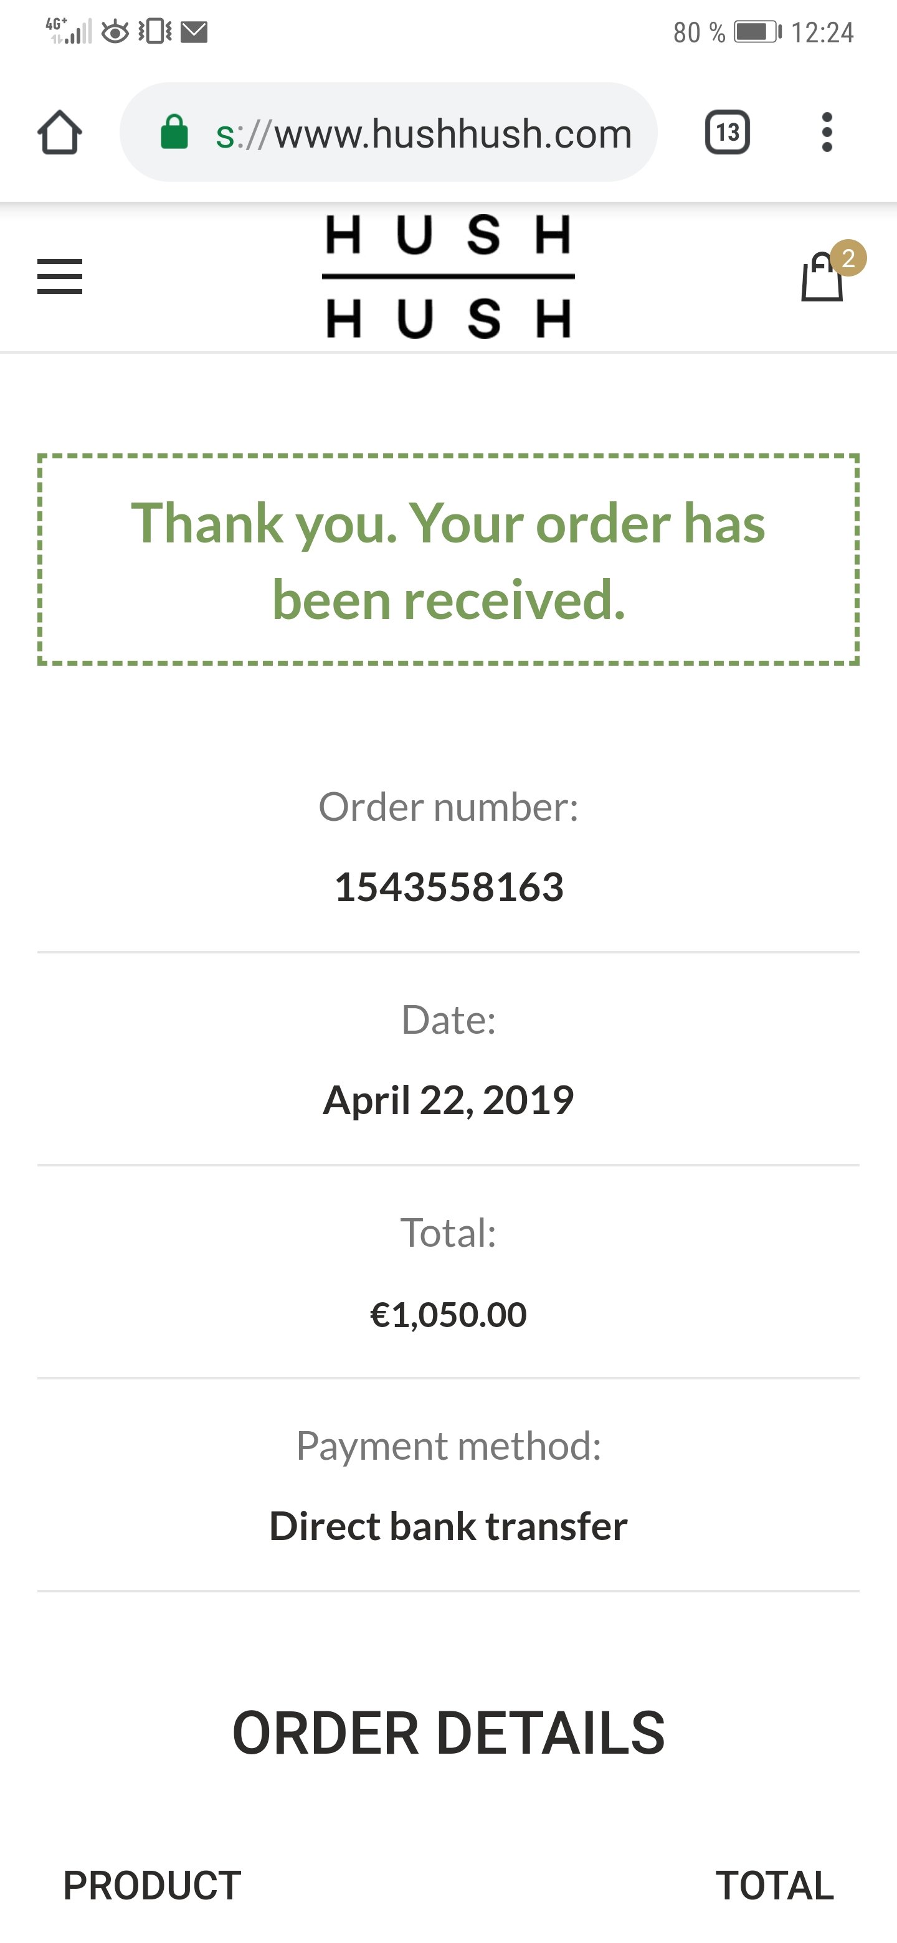Image resolution: width=897 pixels, height=1943 pixels.
Task: Tap the vibrate mode status icon
Action: click(x=155, y=32)
